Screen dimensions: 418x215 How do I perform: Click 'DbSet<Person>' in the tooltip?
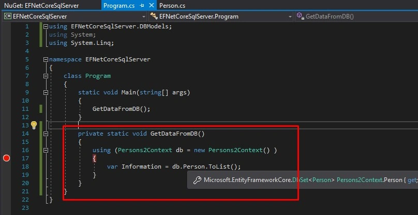tap(313, 180)
